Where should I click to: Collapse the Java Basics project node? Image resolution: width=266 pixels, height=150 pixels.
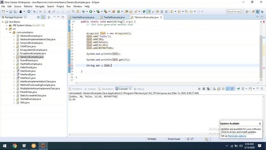point(3,22)
